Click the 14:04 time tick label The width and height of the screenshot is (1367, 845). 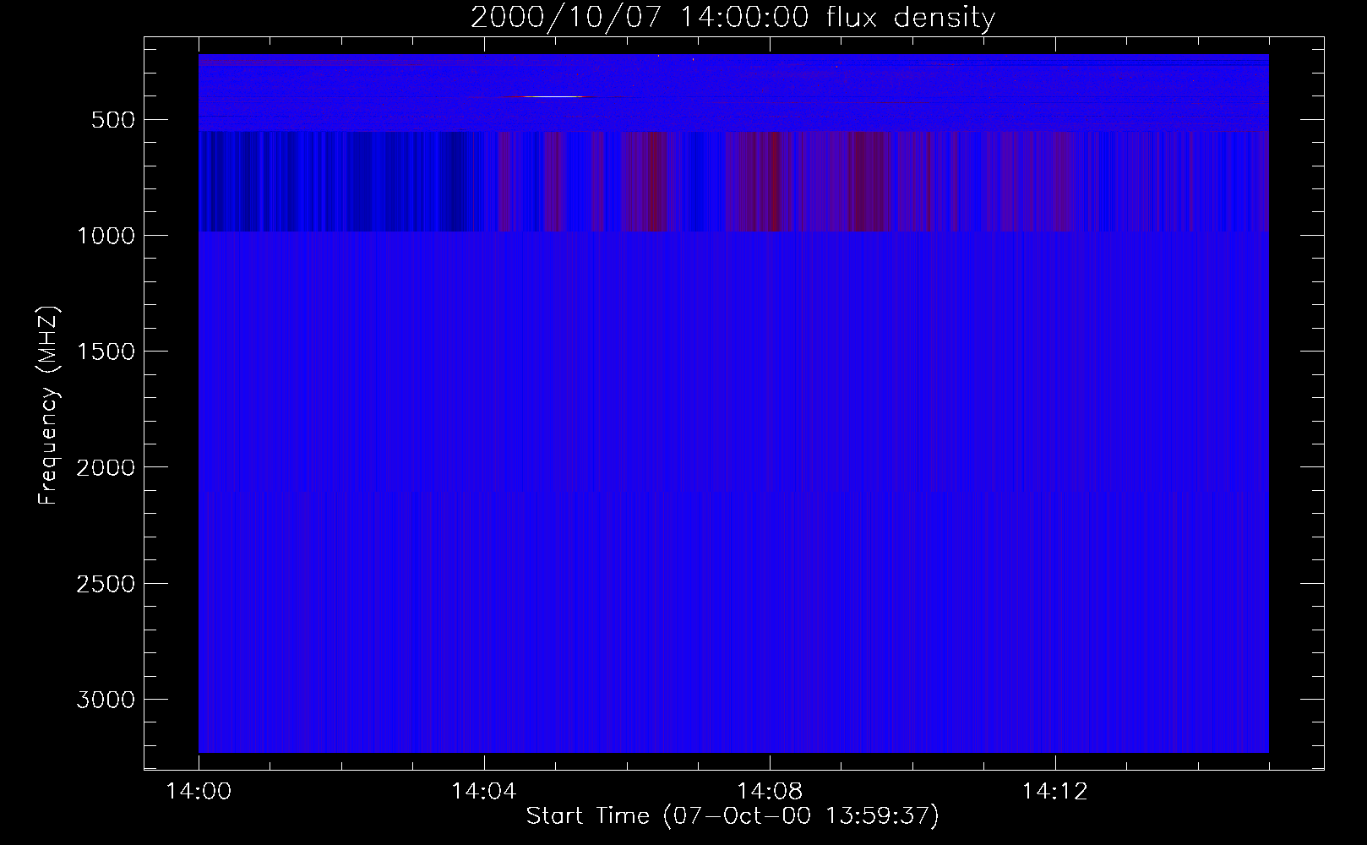484,792
